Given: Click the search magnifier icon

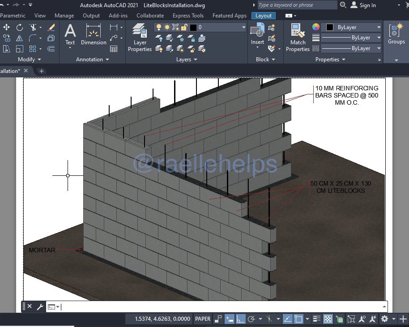Looking at the screenshot, I should click(x=343, y=5).
